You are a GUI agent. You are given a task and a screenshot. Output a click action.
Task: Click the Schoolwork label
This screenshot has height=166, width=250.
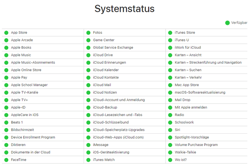(x=184, y=122)
